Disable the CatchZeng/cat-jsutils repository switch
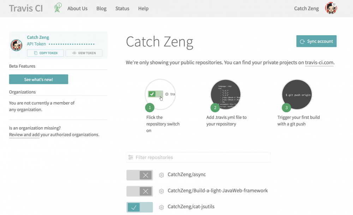The height and width of the screenshot is (215, 353). (x=139, y=207)
